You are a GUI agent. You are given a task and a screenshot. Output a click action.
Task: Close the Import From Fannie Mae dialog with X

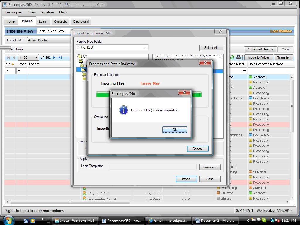pos(221,32)
